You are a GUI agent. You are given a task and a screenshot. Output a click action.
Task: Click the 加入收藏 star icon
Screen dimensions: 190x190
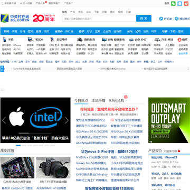coord(21,3)
